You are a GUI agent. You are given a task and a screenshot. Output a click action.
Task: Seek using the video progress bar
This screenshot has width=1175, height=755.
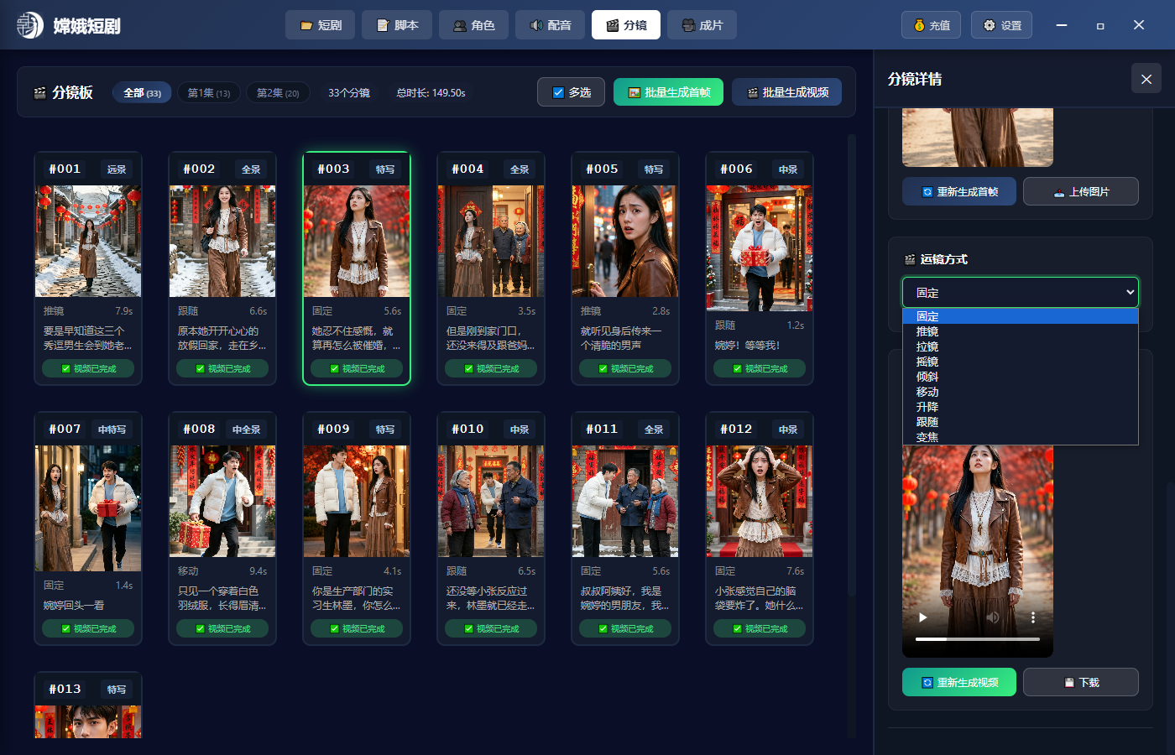tap(977, 639)
